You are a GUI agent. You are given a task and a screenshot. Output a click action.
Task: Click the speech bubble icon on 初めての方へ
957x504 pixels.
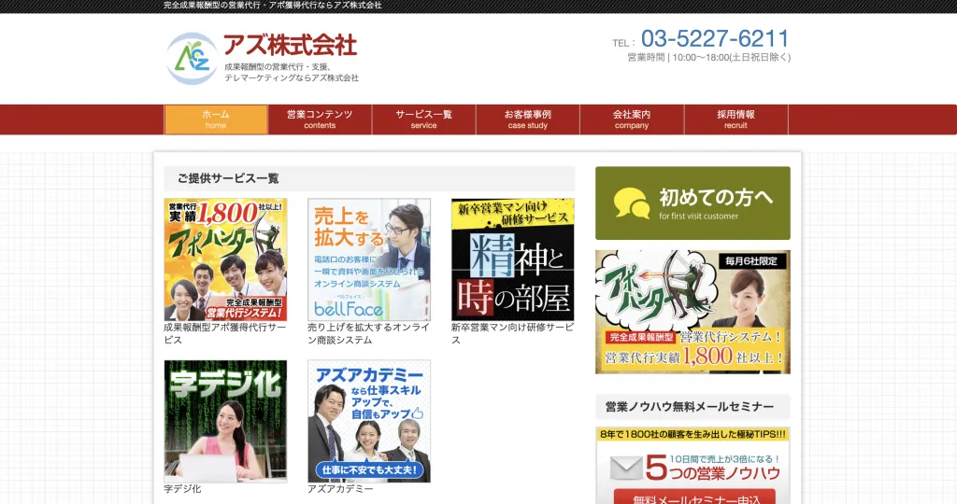[631, 203]
